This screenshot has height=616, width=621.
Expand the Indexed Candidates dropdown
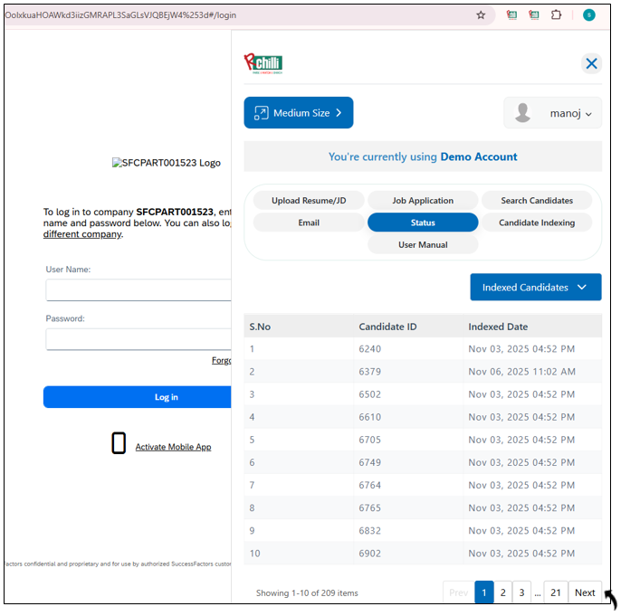535,288
